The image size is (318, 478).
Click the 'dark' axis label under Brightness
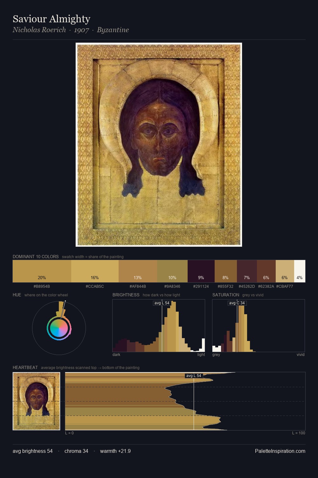click(116, 355)
